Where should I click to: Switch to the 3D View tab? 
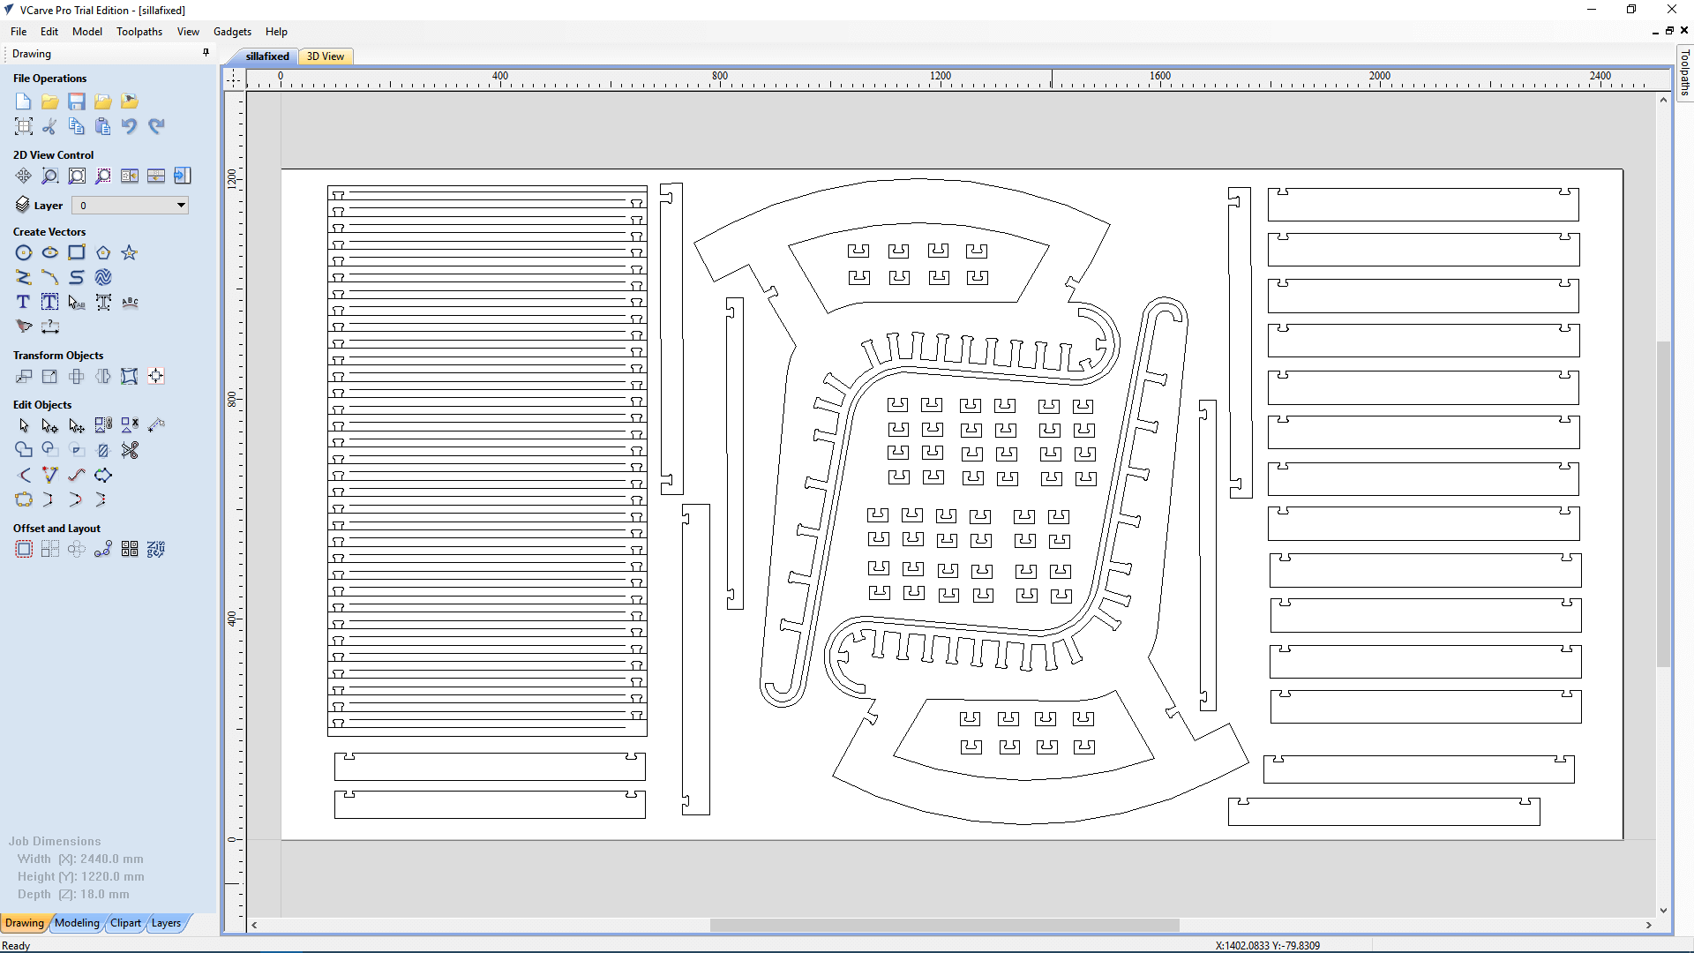click(x=326, y=56)
